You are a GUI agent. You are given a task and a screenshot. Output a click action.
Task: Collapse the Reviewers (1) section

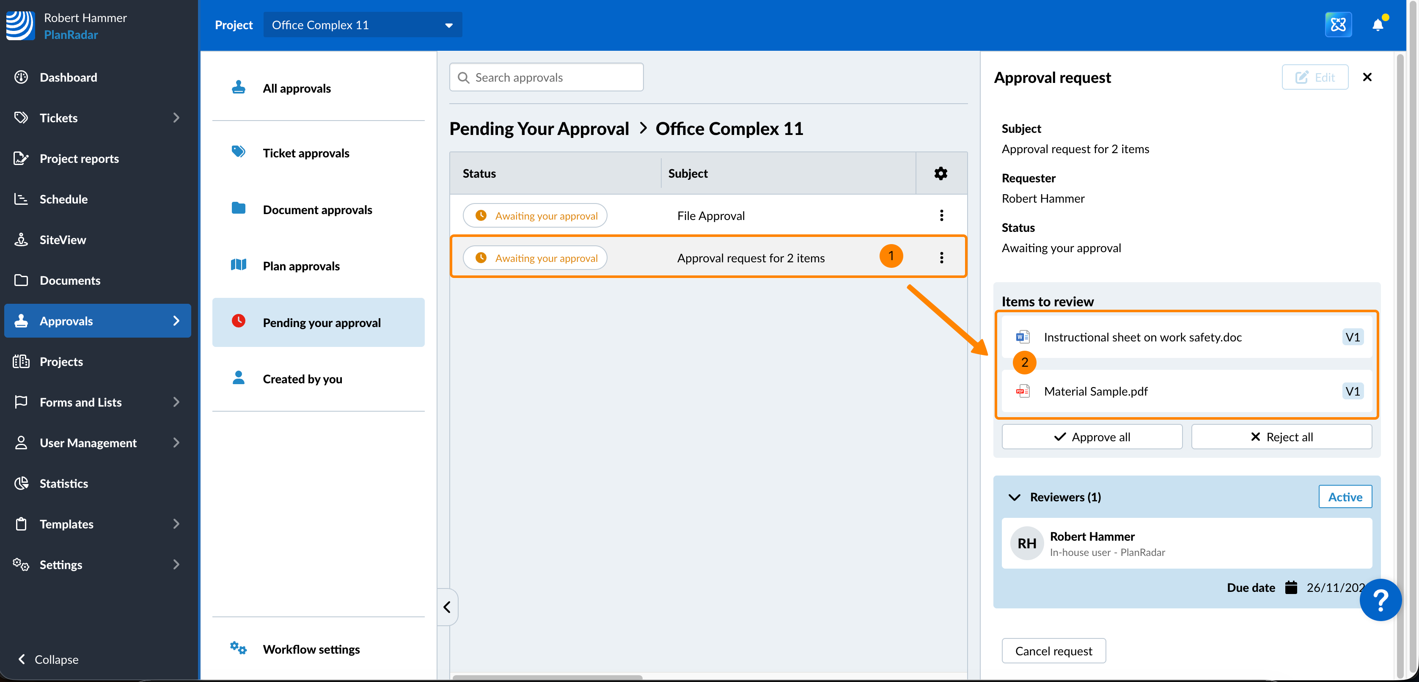[x=1014, y=497]
